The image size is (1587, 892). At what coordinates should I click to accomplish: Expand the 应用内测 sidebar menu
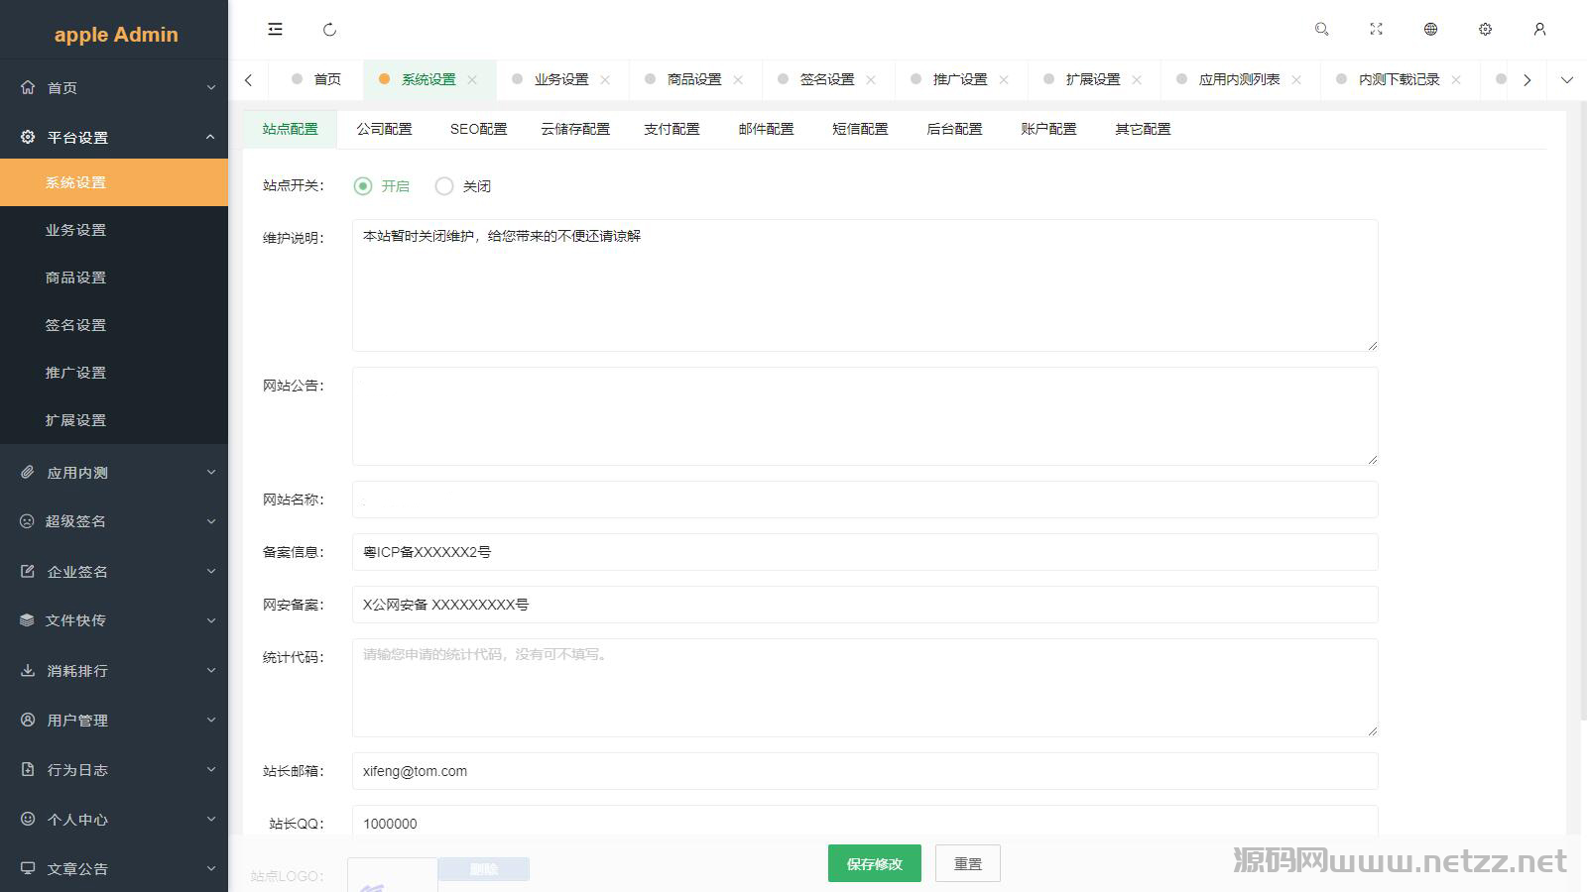pos(211,473)
